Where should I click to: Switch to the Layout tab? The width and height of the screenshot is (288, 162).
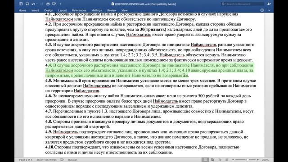pos(63,10)
